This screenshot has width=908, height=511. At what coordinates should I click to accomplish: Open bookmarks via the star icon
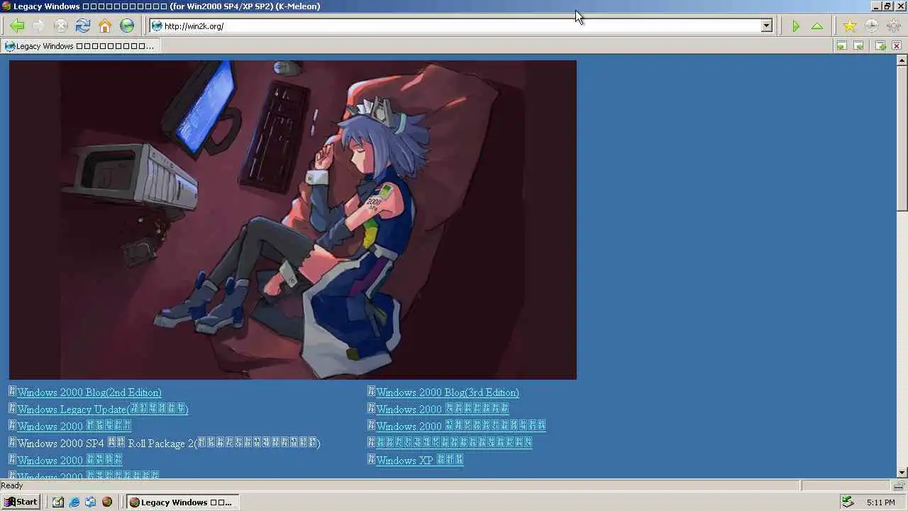850,26
